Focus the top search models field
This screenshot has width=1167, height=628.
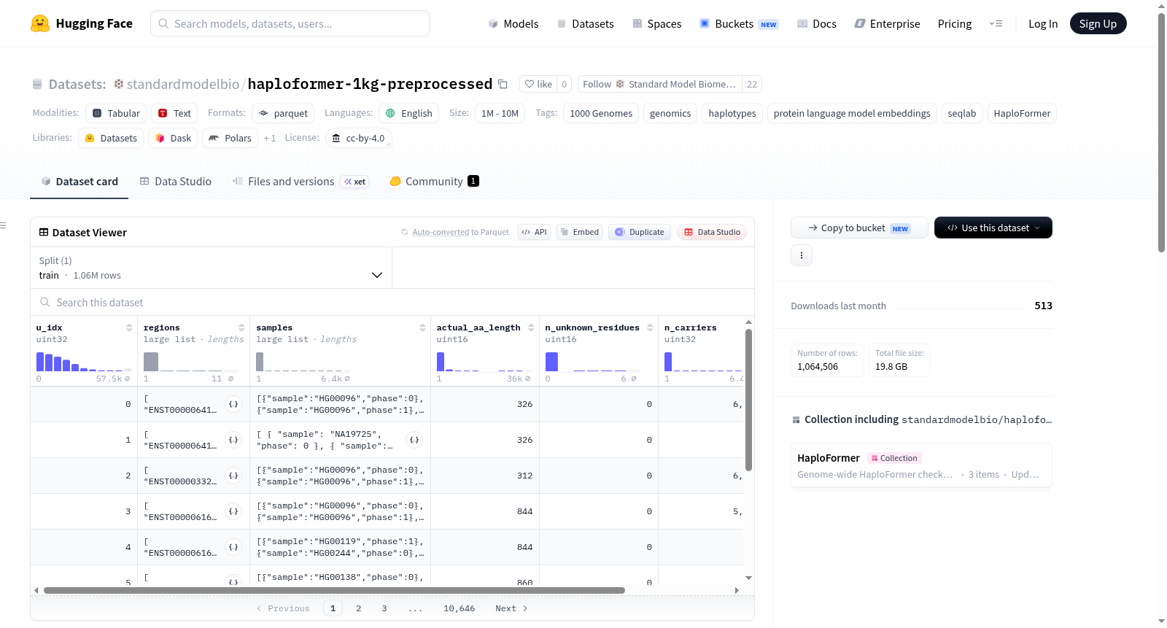(x=290, y=23)
